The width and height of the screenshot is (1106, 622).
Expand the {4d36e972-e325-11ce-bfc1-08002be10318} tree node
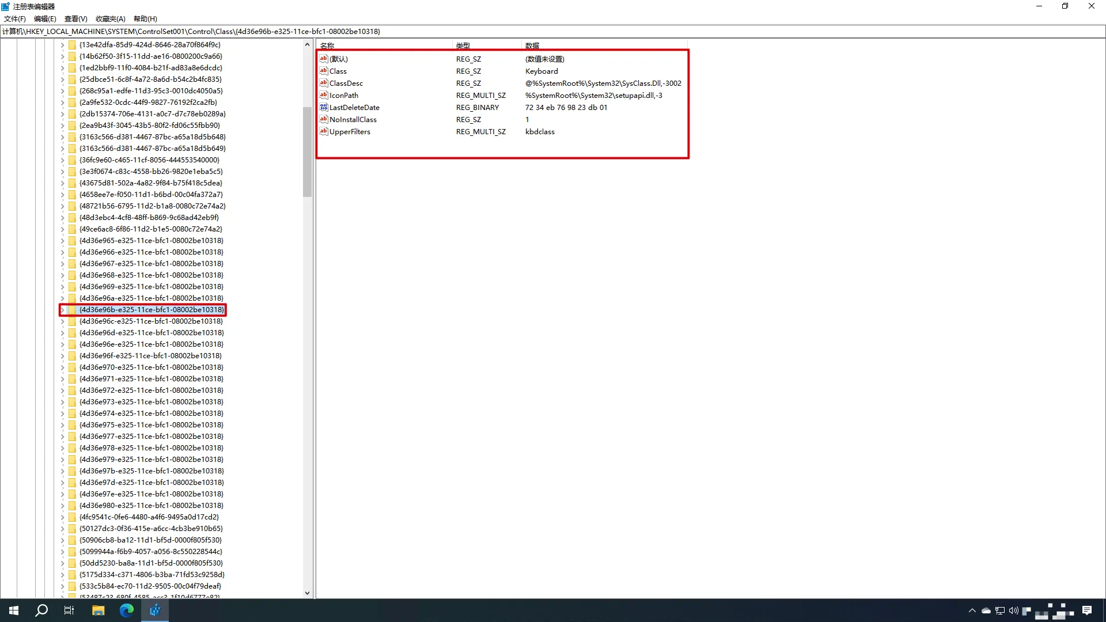pos(62,390)
